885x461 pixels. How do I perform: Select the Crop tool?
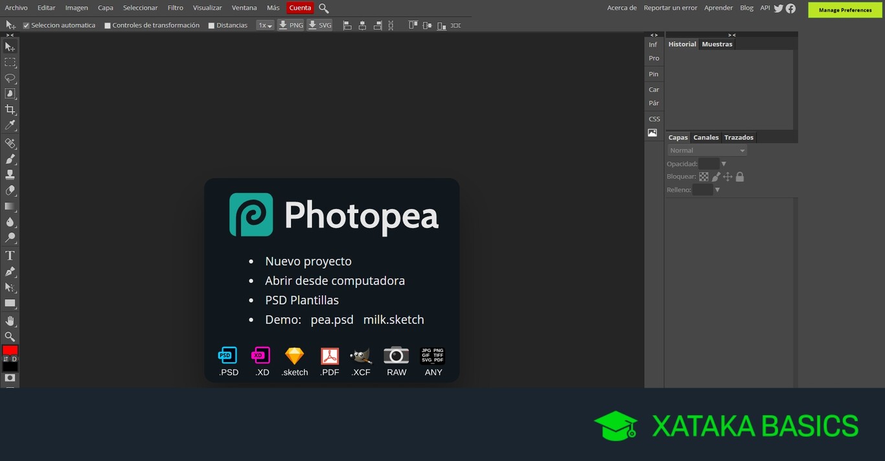10,109
